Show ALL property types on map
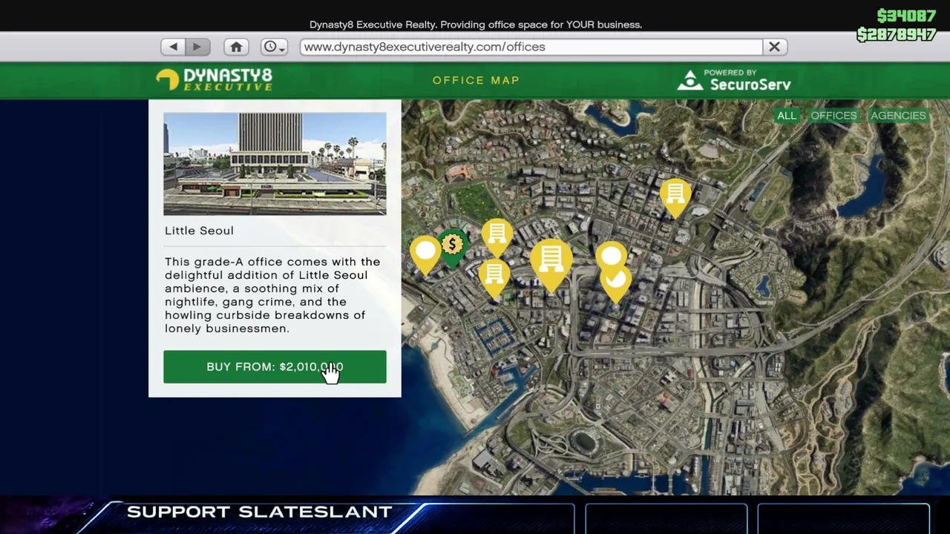 tap(787, 116)
